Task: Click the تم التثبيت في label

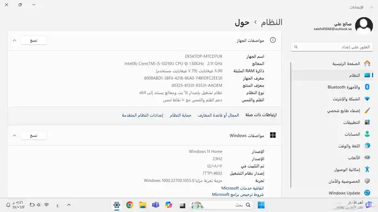Action: click(252, 166)
